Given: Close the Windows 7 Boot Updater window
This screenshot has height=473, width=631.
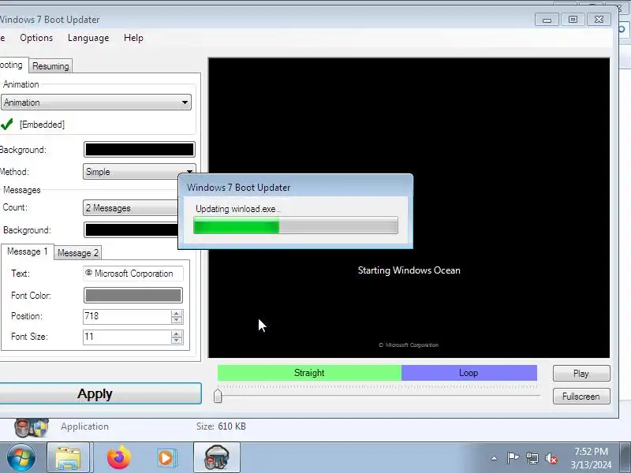Looking at the screenshot, I should (x=599, y=20).
